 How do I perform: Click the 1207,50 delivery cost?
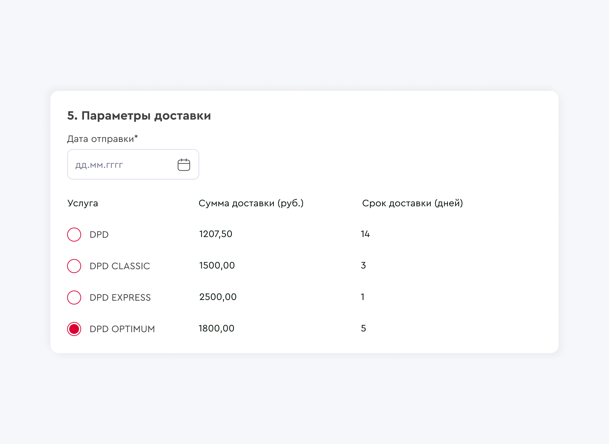[x=216, y=234]
